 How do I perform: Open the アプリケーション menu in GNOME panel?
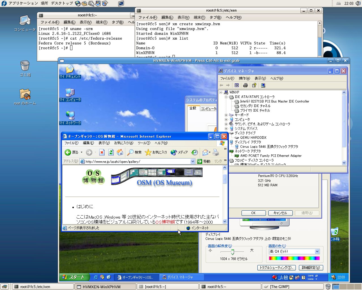pos(23,3)
